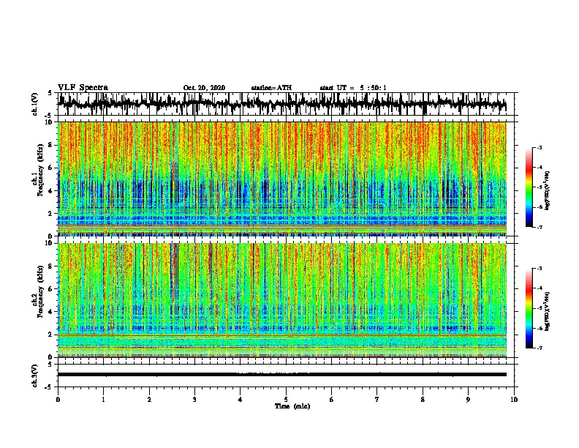Click the time axis tick label "7"
579x448 pixels.
point(377,399)
